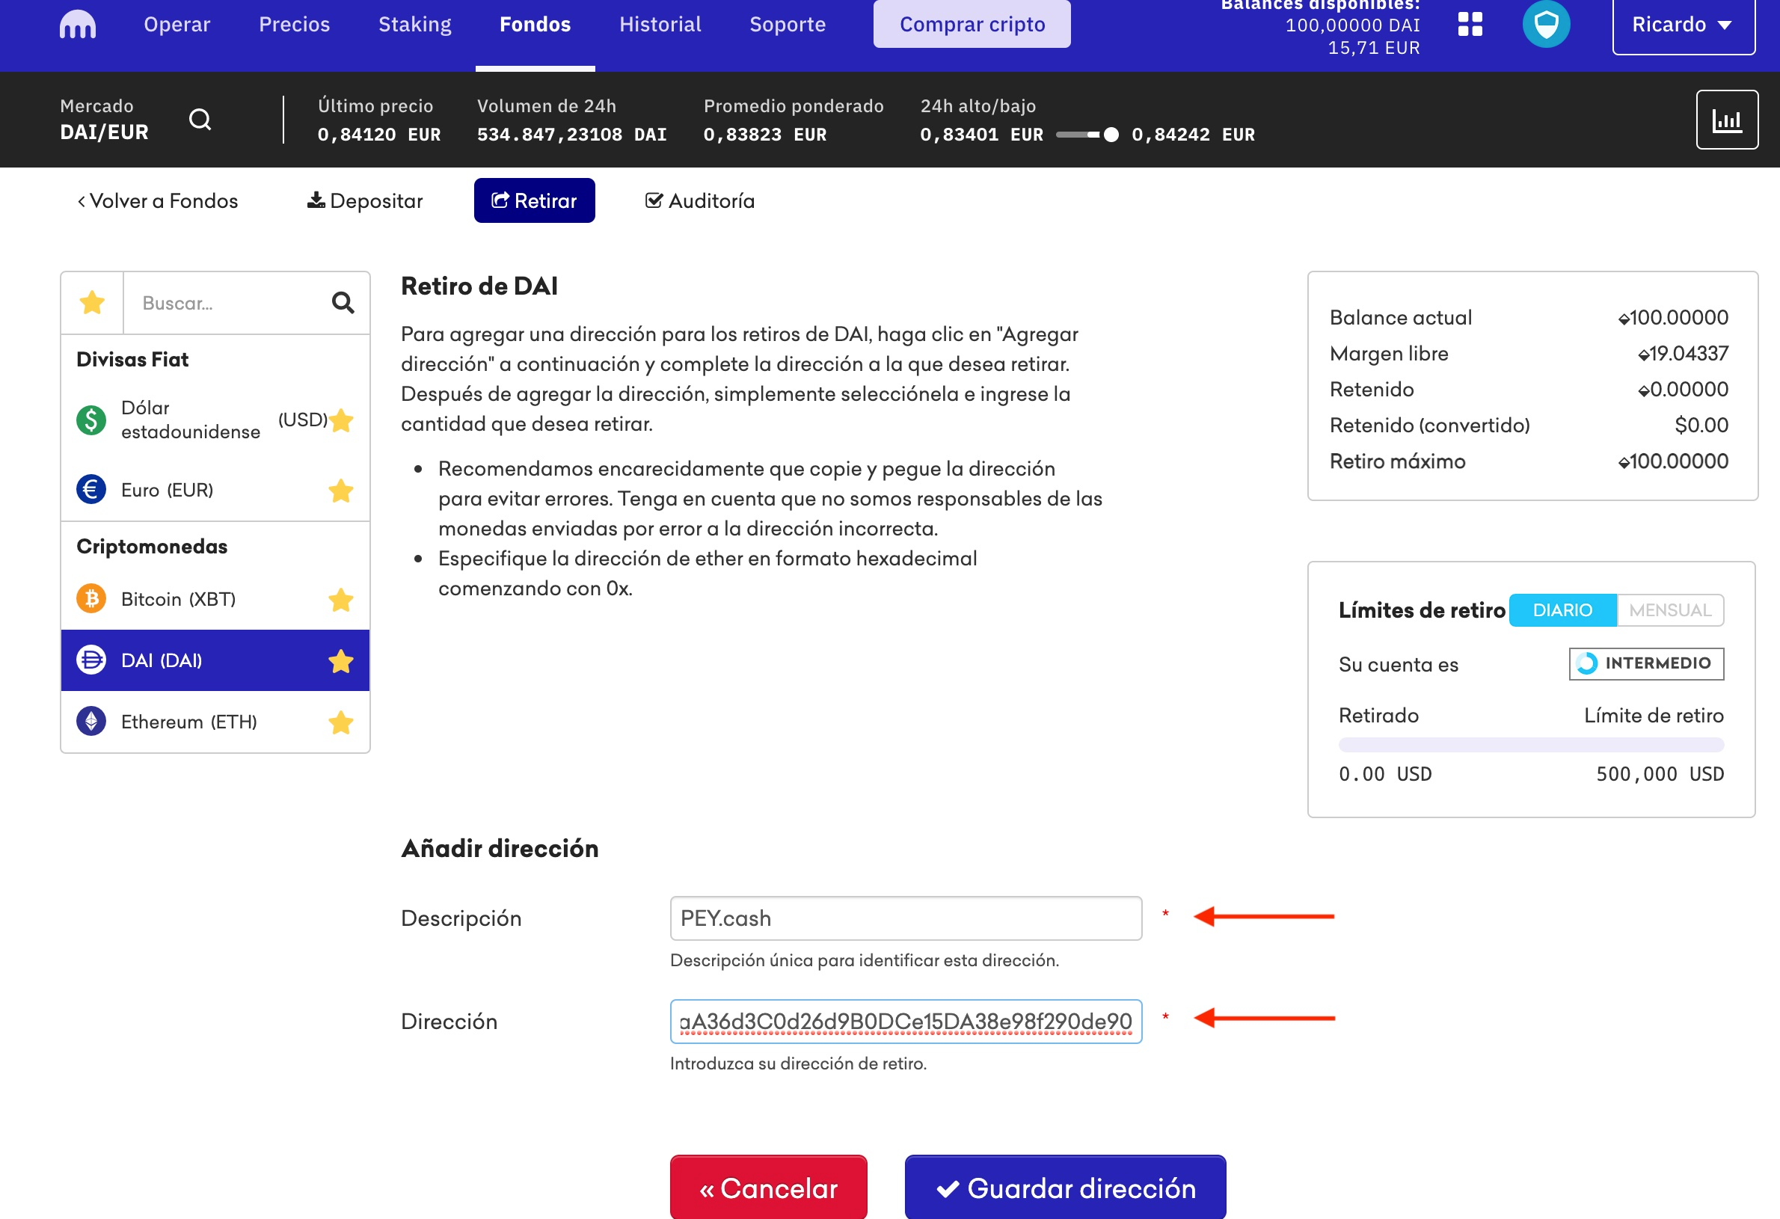Click the Kraken logo icon
The height and width of the screenshot is (1219, 1780).
tap(77, 25)
